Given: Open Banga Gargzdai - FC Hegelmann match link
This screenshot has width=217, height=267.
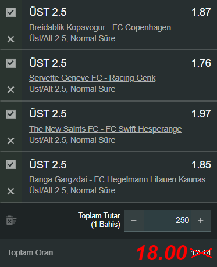Looking at the screenshot, I should pyautogui.click(x=118, y=179).
